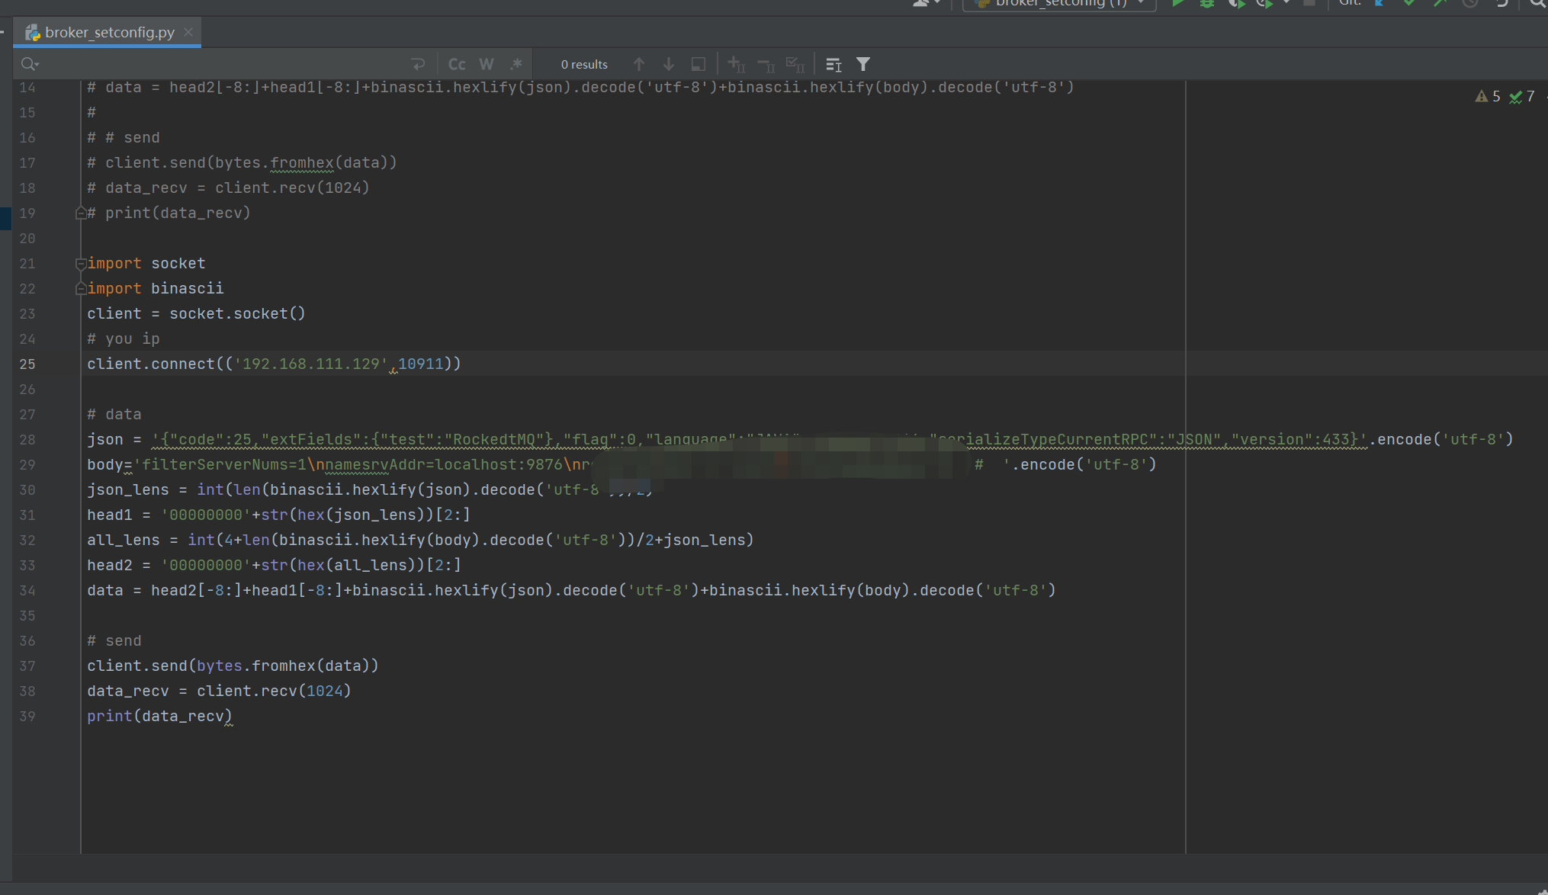Open Search Everywhere magnifier
The image size is (1548, 895).
click(x=1537, y=3)
